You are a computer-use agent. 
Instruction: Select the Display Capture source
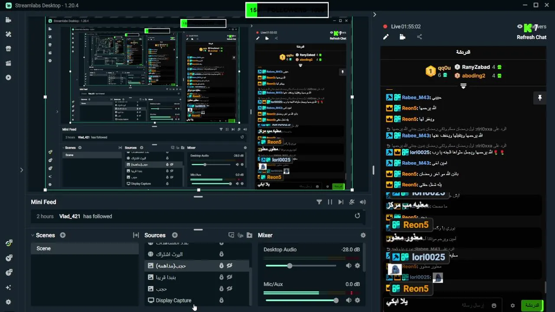point(197,300)
